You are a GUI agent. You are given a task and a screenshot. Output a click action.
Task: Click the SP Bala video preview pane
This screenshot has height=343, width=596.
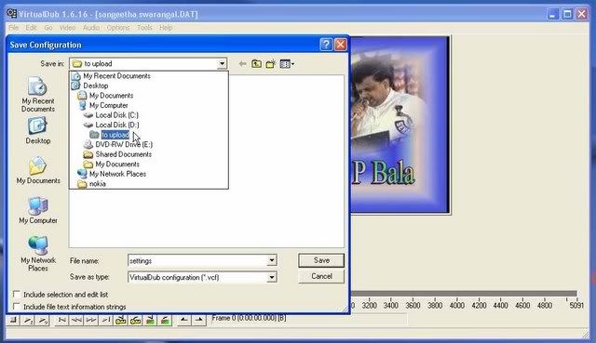tap(400, 125)
